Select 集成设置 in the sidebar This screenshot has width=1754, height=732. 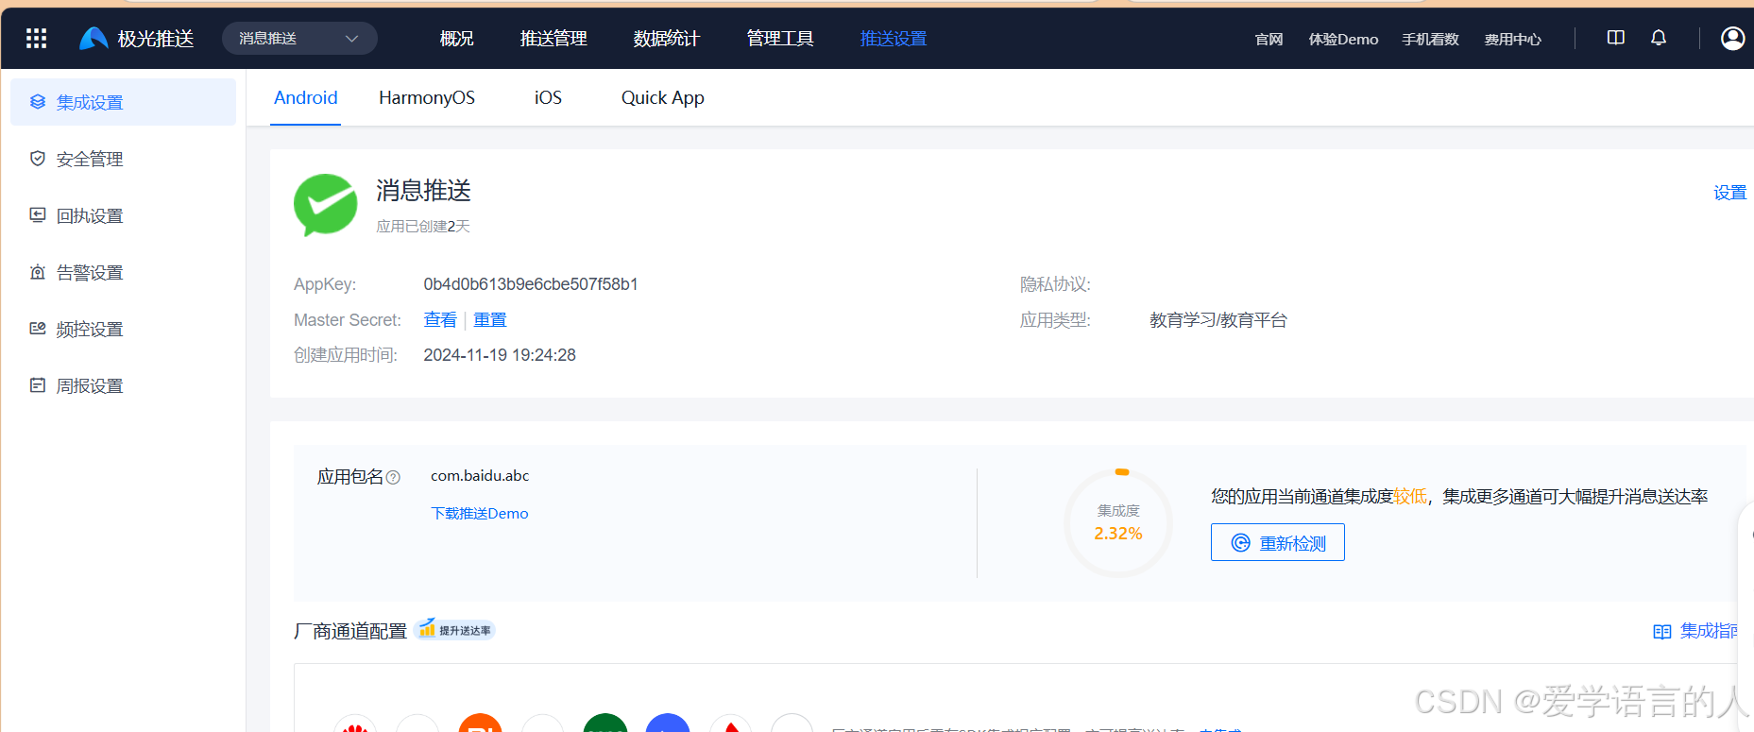[123, 102]
